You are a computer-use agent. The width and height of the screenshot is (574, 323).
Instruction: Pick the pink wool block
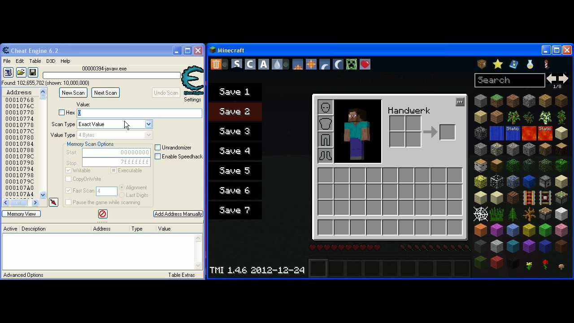click(x=561, y=230)
